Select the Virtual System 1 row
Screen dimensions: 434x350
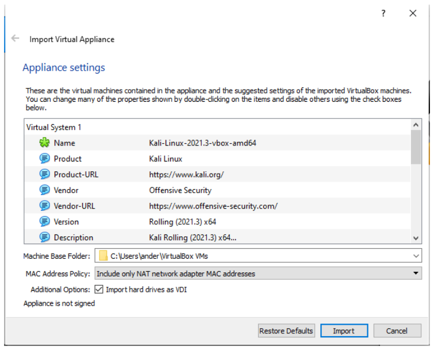[217, 127]
